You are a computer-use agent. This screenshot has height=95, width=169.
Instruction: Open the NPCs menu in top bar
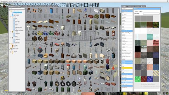click(x=11, y=1)
